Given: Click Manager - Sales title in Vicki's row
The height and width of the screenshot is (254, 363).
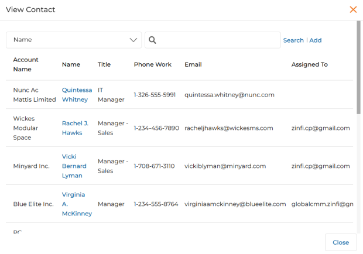Looking at the screenshot, I should click(113, 166).
